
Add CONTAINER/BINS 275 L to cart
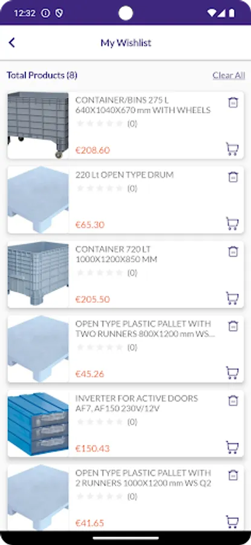tap(232, 149)
